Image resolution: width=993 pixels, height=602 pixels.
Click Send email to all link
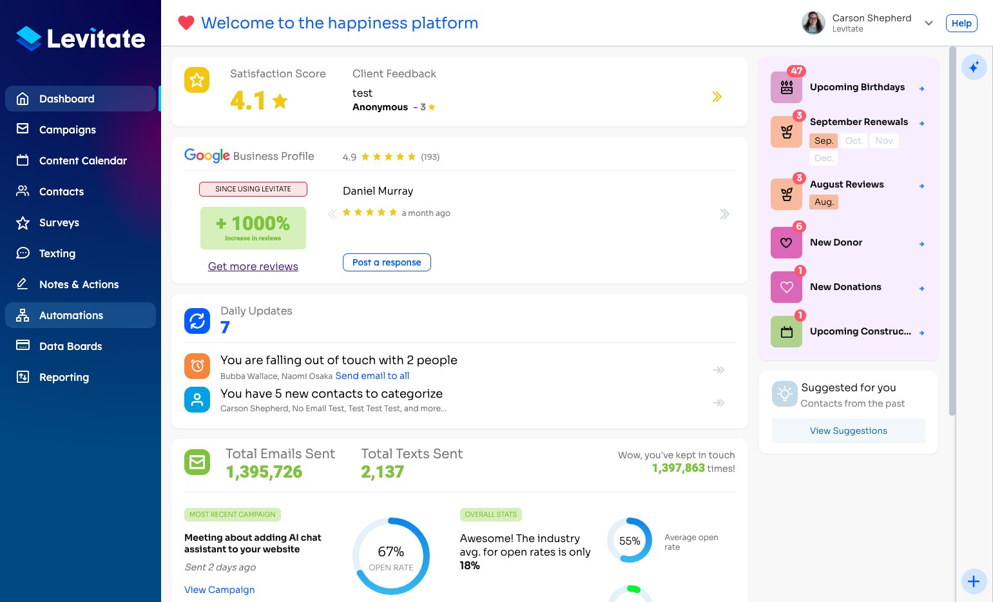click(372, 376)
